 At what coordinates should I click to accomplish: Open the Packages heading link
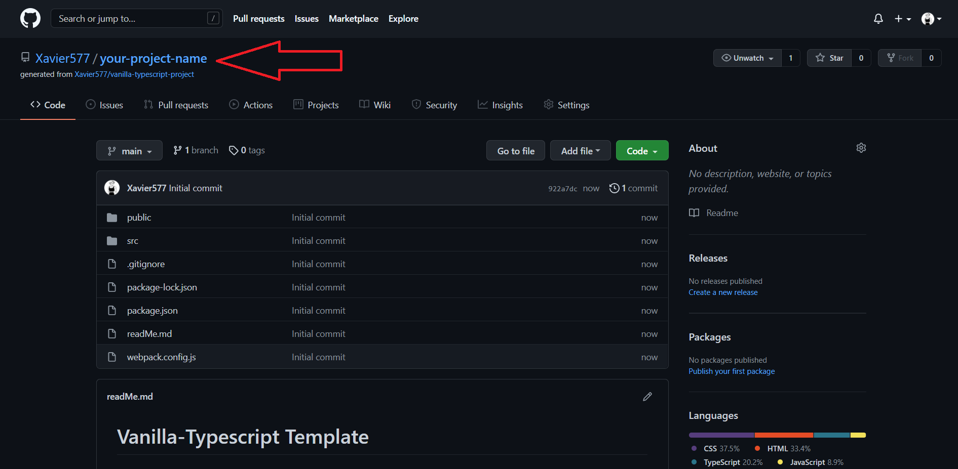click(x=710, y=337)
